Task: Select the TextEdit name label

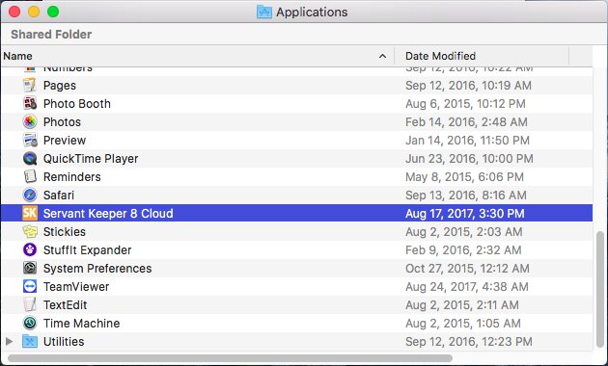Action: point(66,305)
